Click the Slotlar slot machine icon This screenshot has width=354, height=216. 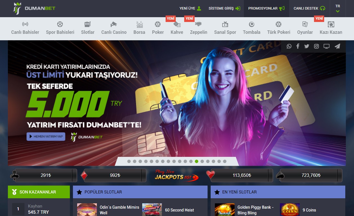(x=88, y=24)
